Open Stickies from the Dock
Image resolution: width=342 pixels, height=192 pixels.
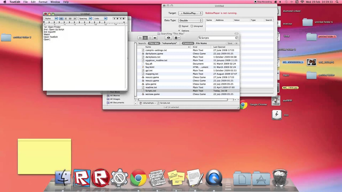click(x=176, y=178)
